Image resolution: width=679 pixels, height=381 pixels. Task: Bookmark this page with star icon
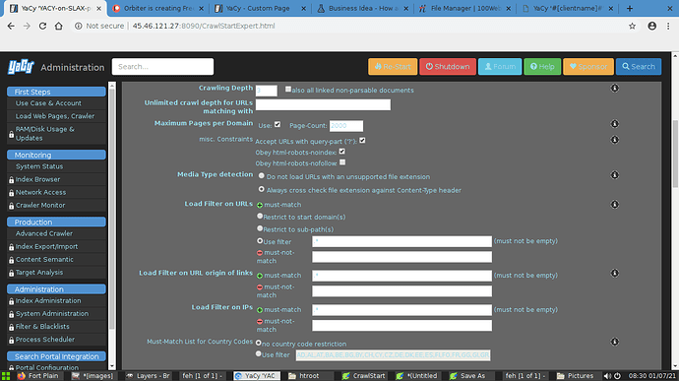632,26
